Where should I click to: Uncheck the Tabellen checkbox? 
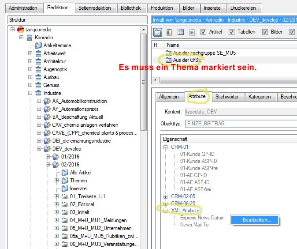coord(232,32)
